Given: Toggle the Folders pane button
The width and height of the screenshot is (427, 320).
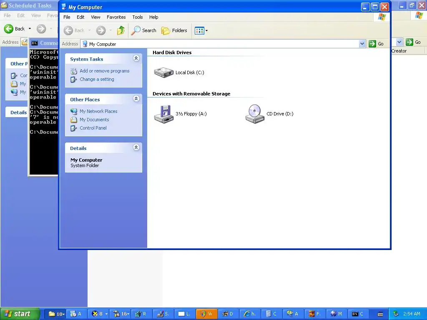Looking at the screenshot, I should (174, 30).
